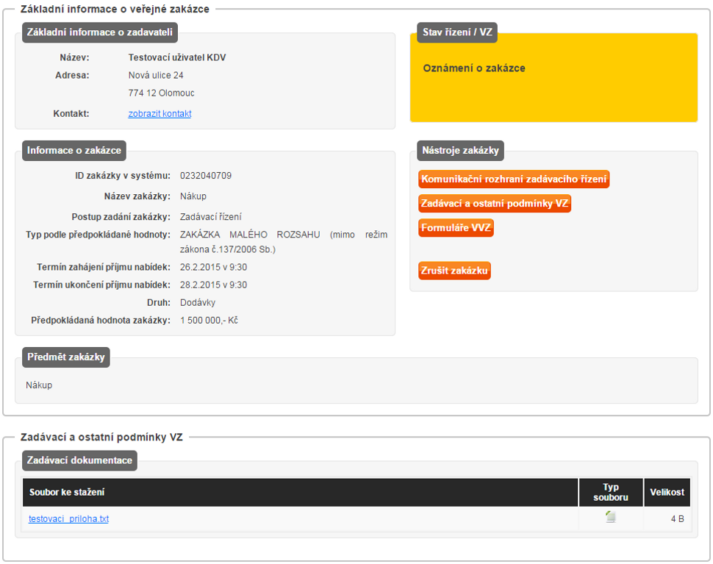Open Komunikační rozhraní zadávacího řízení
This screenshot has height=564, width=713.
514,179
